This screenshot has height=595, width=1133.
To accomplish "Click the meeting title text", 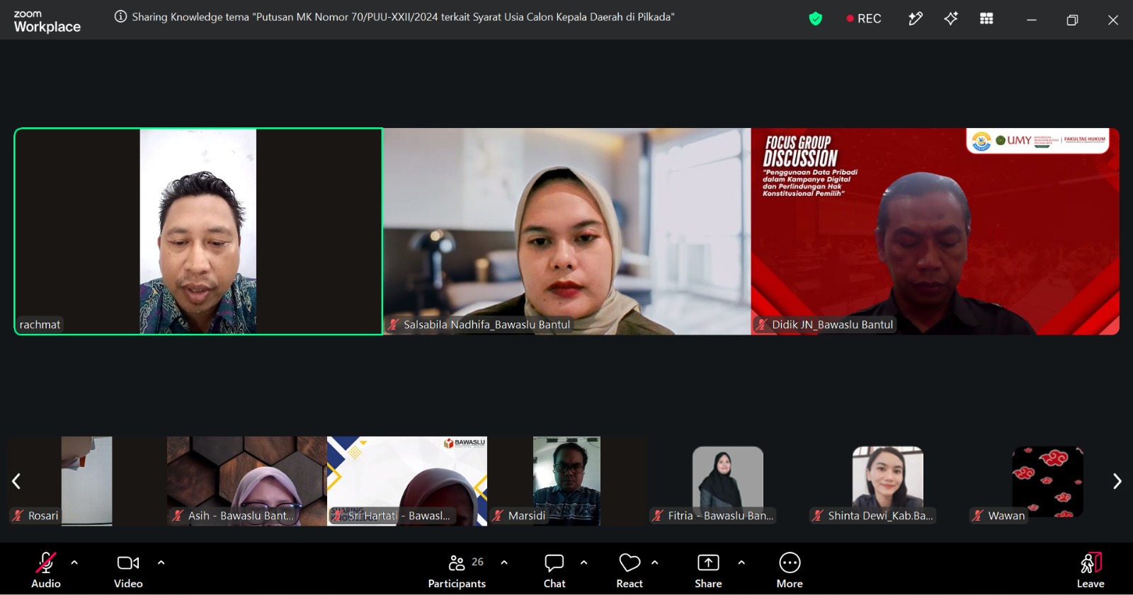I will click(403, 17).
